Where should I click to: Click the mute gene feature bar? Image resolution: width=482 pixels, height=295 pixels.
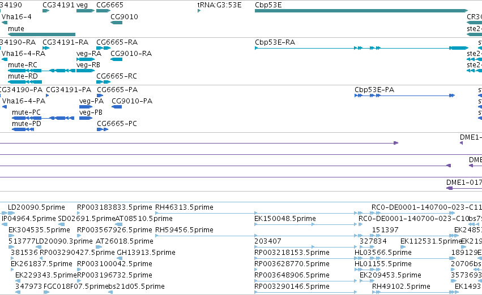41,34
